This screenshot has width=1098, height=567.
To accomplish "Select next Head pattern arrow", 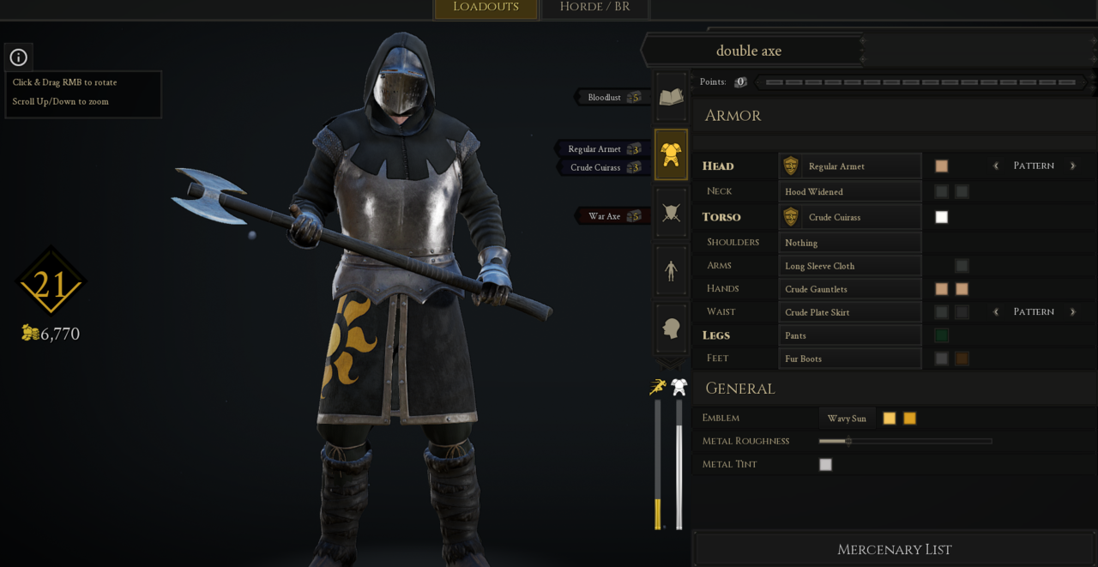I will 1072,166.
